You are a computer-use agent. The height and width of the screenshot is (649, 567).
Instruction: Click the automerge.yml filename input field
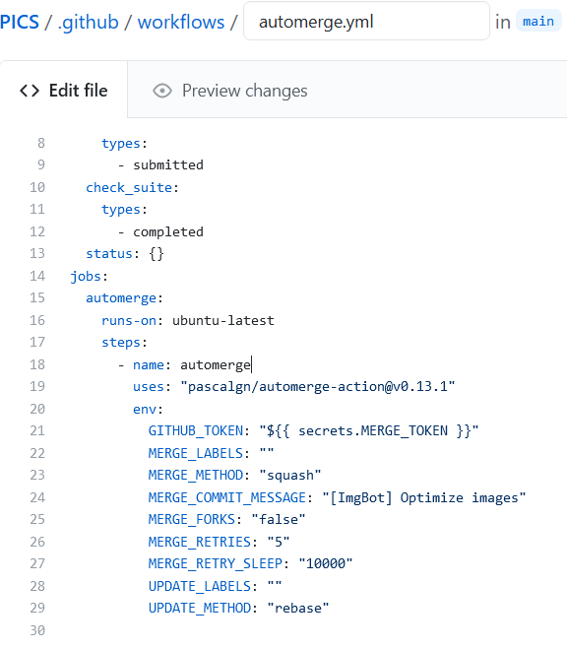coord(366,21)
